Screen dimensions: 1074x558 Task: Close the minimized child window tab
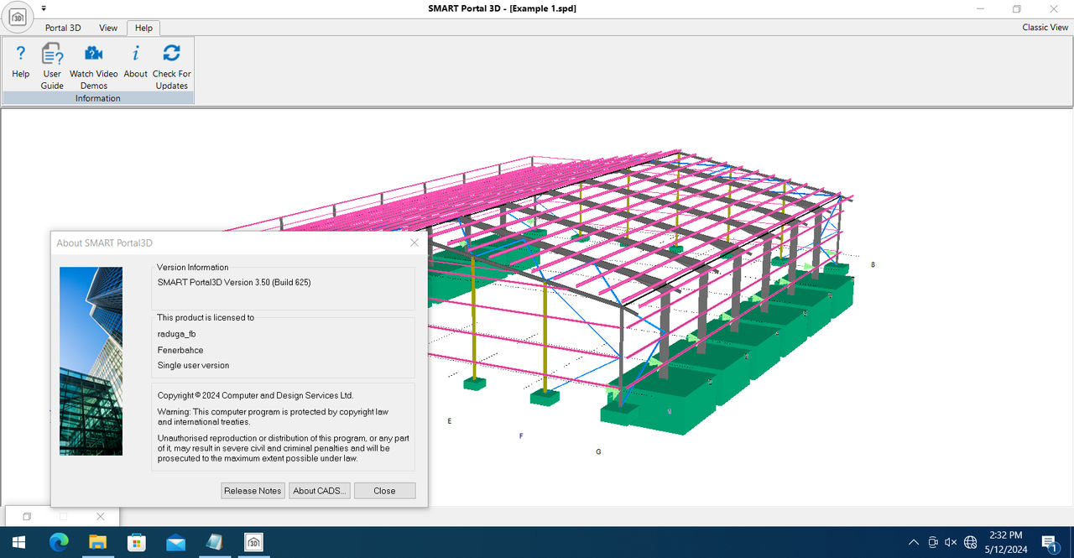pyautogui.click(x=100, y=517)
